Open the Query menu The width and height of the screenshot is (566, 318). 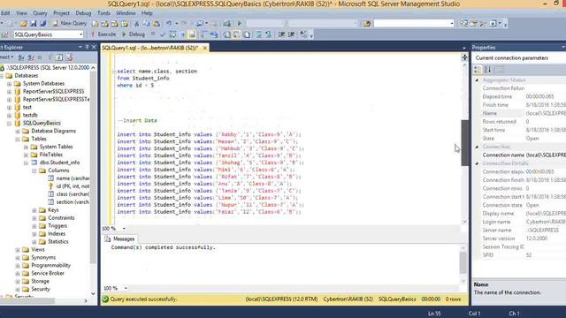tap(40, 13)
